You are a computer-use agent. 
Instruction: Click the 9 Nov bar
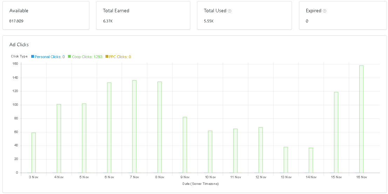185,145
